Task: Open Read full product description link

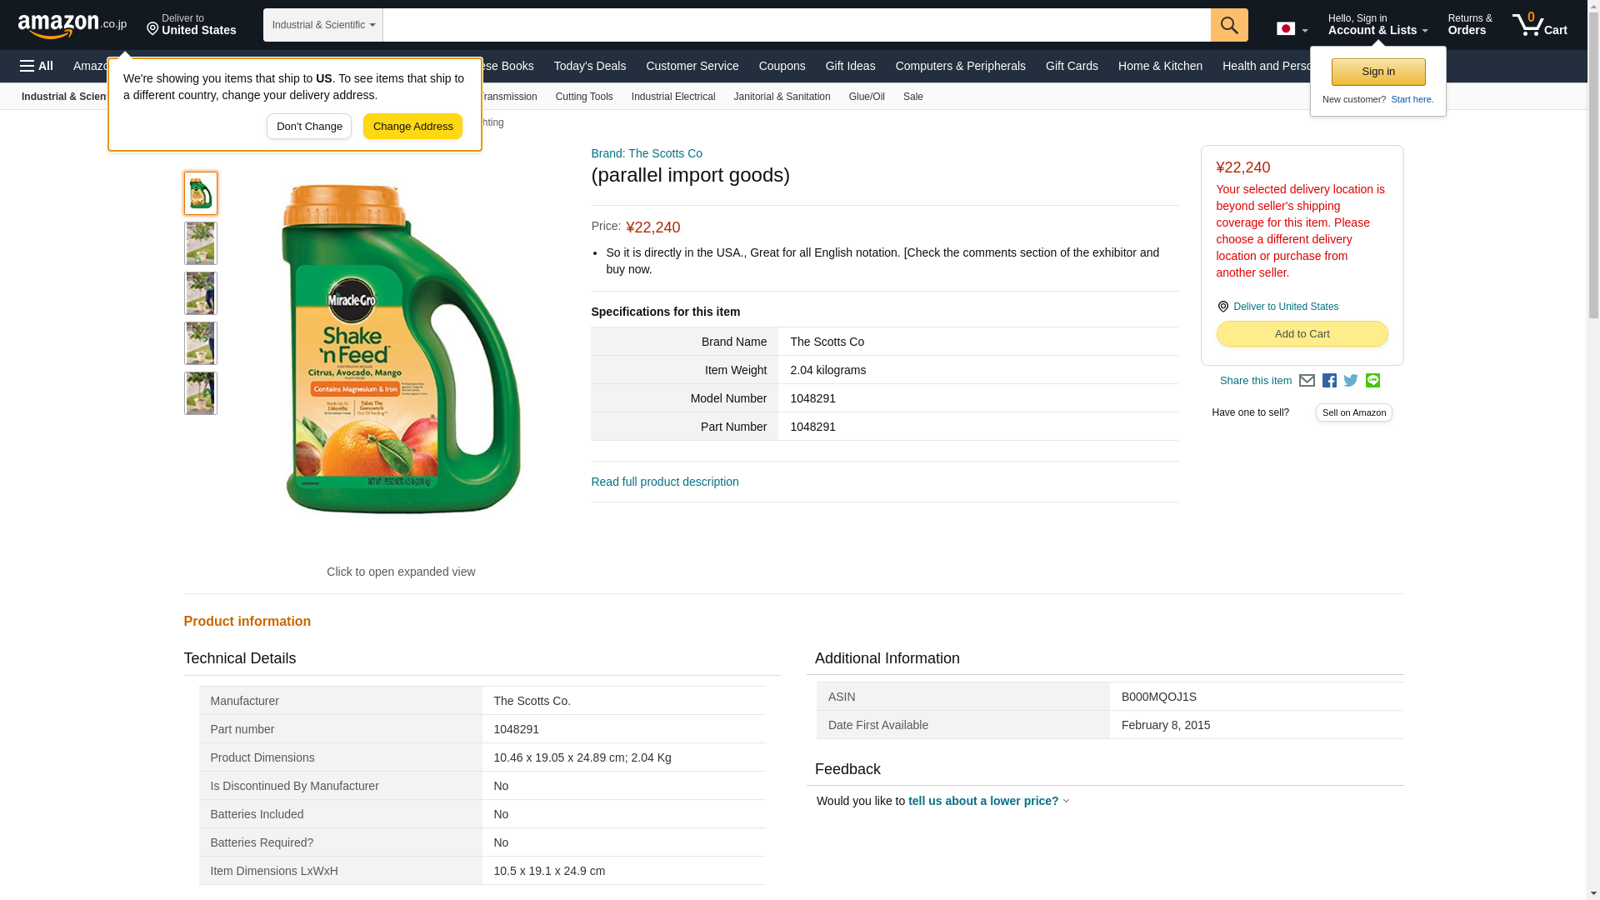Action: pyautogui.click(x=664, y=482)
